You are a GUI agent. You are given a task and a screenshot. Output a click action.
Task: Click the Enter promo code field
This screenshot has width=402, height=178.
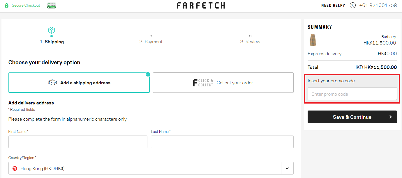click(352, 94)
